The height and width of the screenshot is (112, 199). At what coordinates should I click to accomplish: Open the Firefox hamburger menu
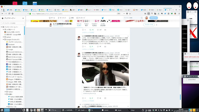179,14
